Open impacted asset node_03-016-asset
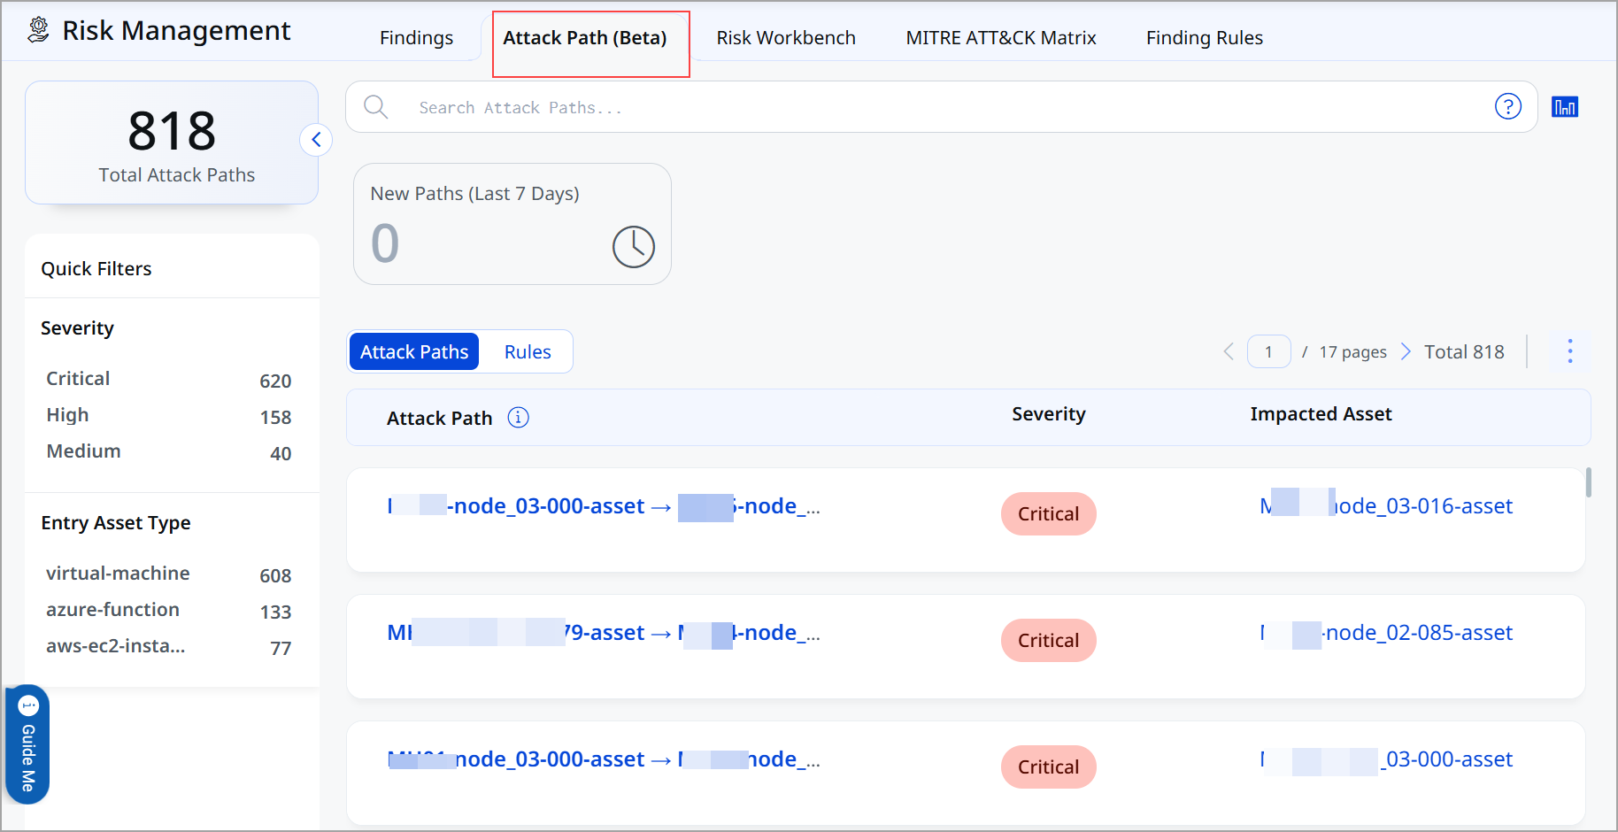This screenshot has width=1618, height=832. [x=1386, y=506]
